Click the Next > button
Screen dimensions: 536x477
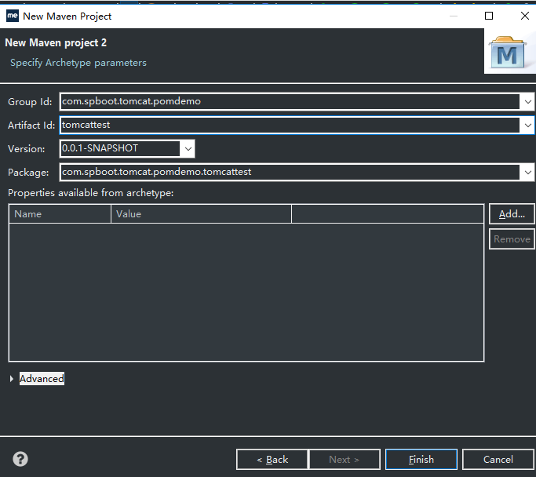(345, 459)
